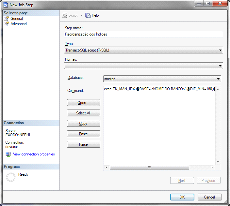
Task: Click the command box scroll right arrow
Action: point(212,167)
